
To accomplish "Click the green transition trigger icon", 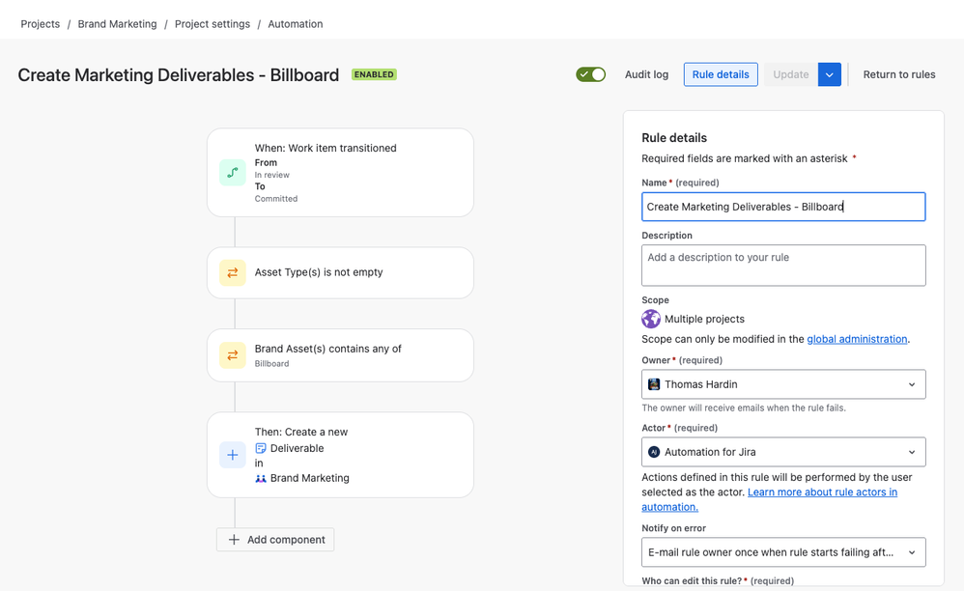I will click(233, 173).
